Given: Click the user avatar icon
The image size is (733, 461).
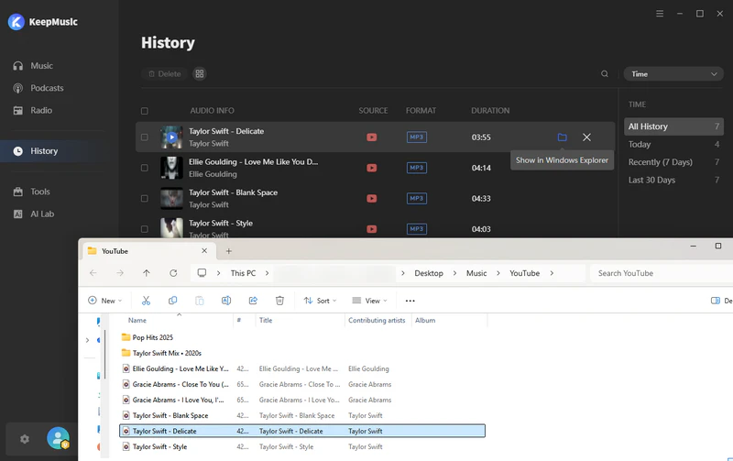Looking at the screenshot, I should [x=58, y=439].
